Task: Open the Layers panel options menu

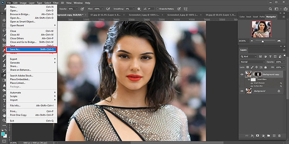Action: [284, 50]
